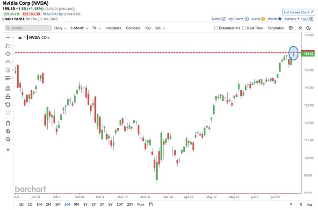Open the custom date range calendar

click(x=151, y=204)
